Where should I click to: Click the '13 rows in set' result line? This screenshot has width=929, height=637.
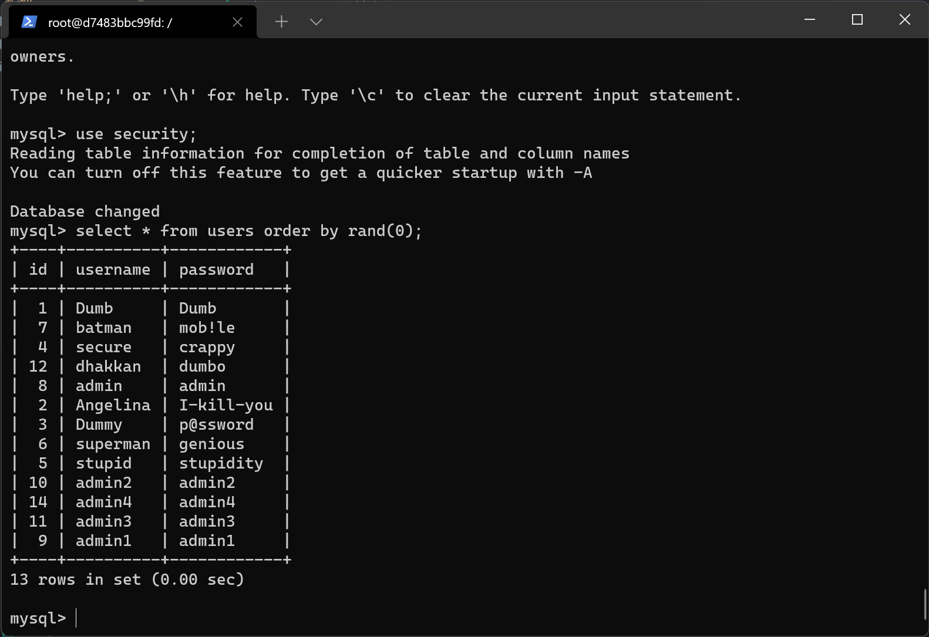(x=127, y=579)
